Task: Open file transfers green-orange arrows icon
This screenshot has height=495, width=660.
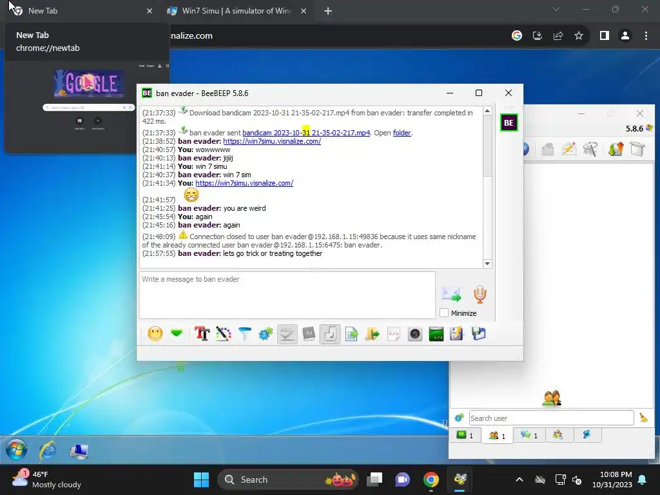Action: (x=616, y=149)
